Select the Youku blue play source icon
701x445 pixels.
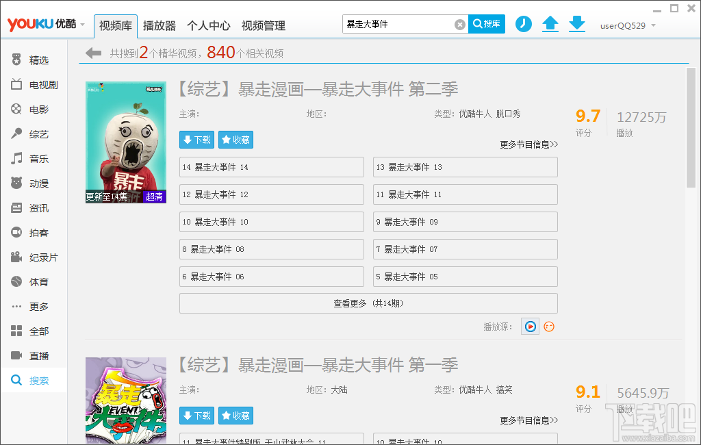click(531, 327)
